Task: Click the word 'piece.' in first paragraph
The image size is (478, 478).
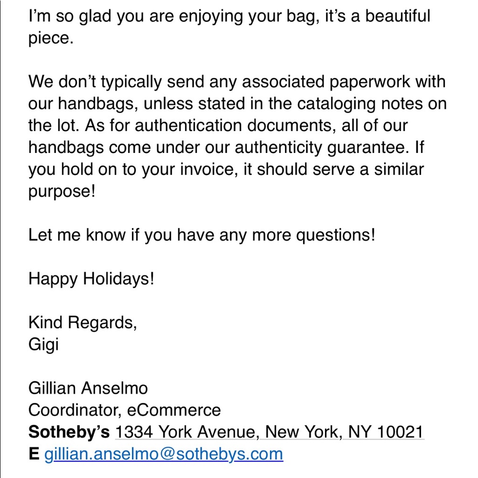Action: tap(51, 38)
